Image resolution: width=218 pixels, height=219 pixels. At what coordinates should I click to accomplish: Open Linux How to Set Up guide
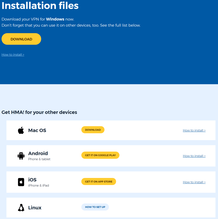coord(95,207)
